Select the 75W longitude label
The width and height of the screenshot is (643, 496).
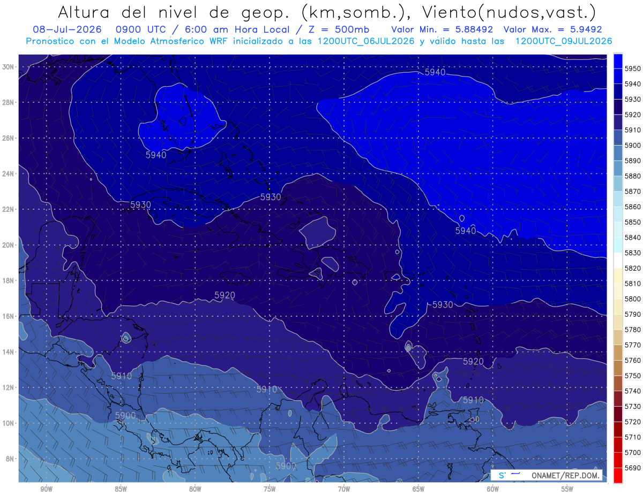[270, 489]
